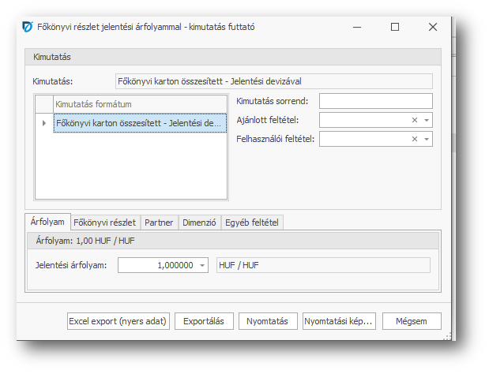The image size is (489, 374).
Task: Select the Árfolyam tab
Action: point(47,222)
